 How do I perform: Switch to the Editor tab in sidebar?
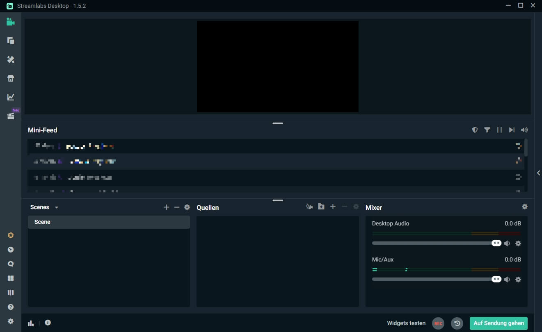click(11, 22)
